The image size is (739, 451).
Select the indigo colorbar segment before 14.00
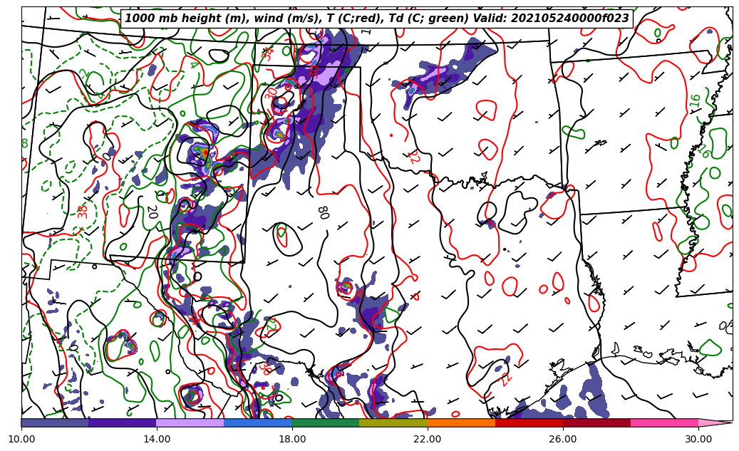[x=122, y=423]
